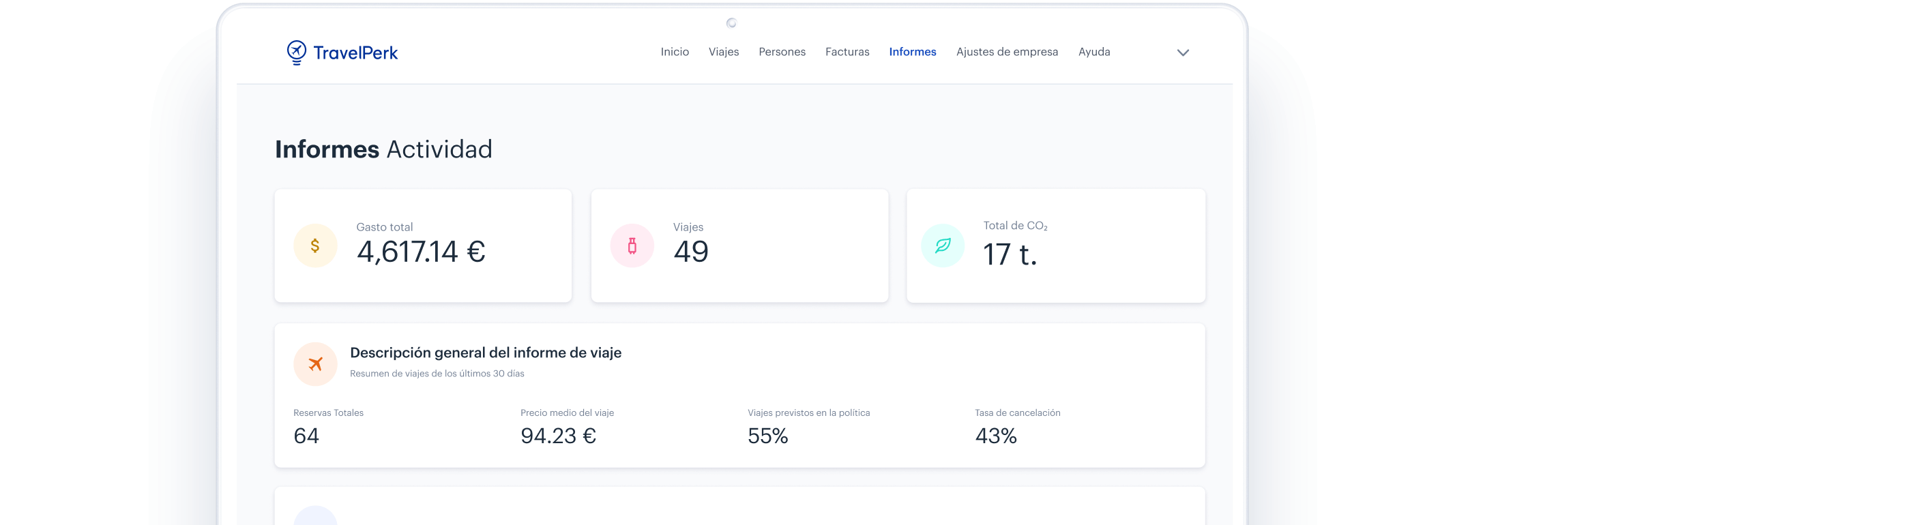
Task: Select the 17 t. CO₂ value
Action: 1009,255
